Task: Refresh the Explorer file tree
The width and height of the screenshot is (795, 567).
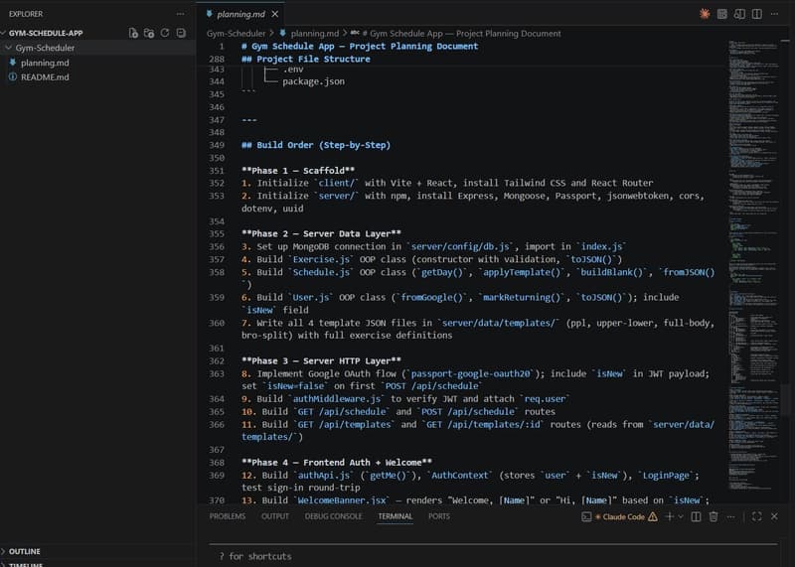Action: 165,33
